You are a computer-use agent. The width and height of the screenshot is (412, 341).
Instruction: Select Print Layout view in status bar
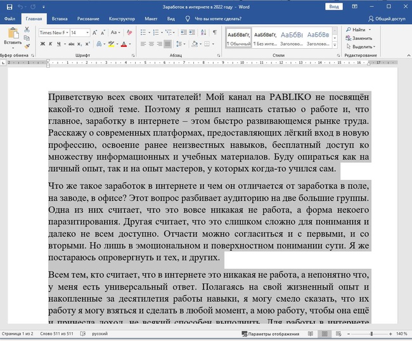coord(325,333)
